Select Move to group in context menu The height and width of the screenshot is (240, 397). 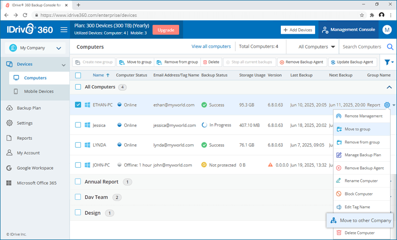click(362, 129)
